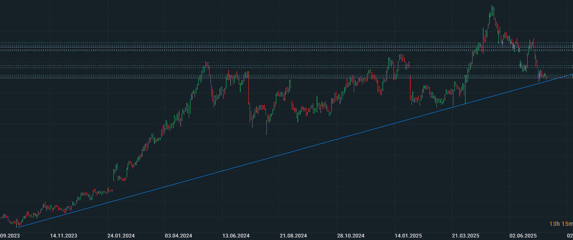Pick the 21.08.2024 time axis marker
This screenshot has width=573, height=240.
pos(293,236)
